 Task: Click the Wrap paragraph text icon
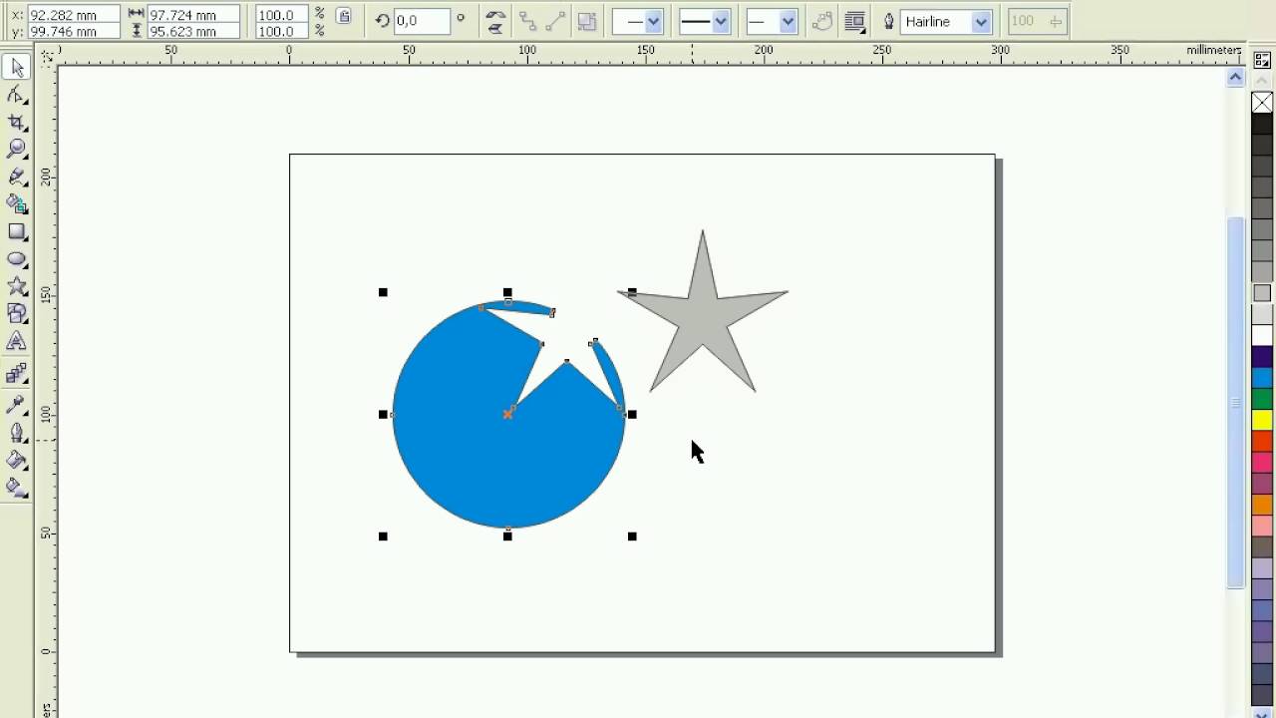854,21
